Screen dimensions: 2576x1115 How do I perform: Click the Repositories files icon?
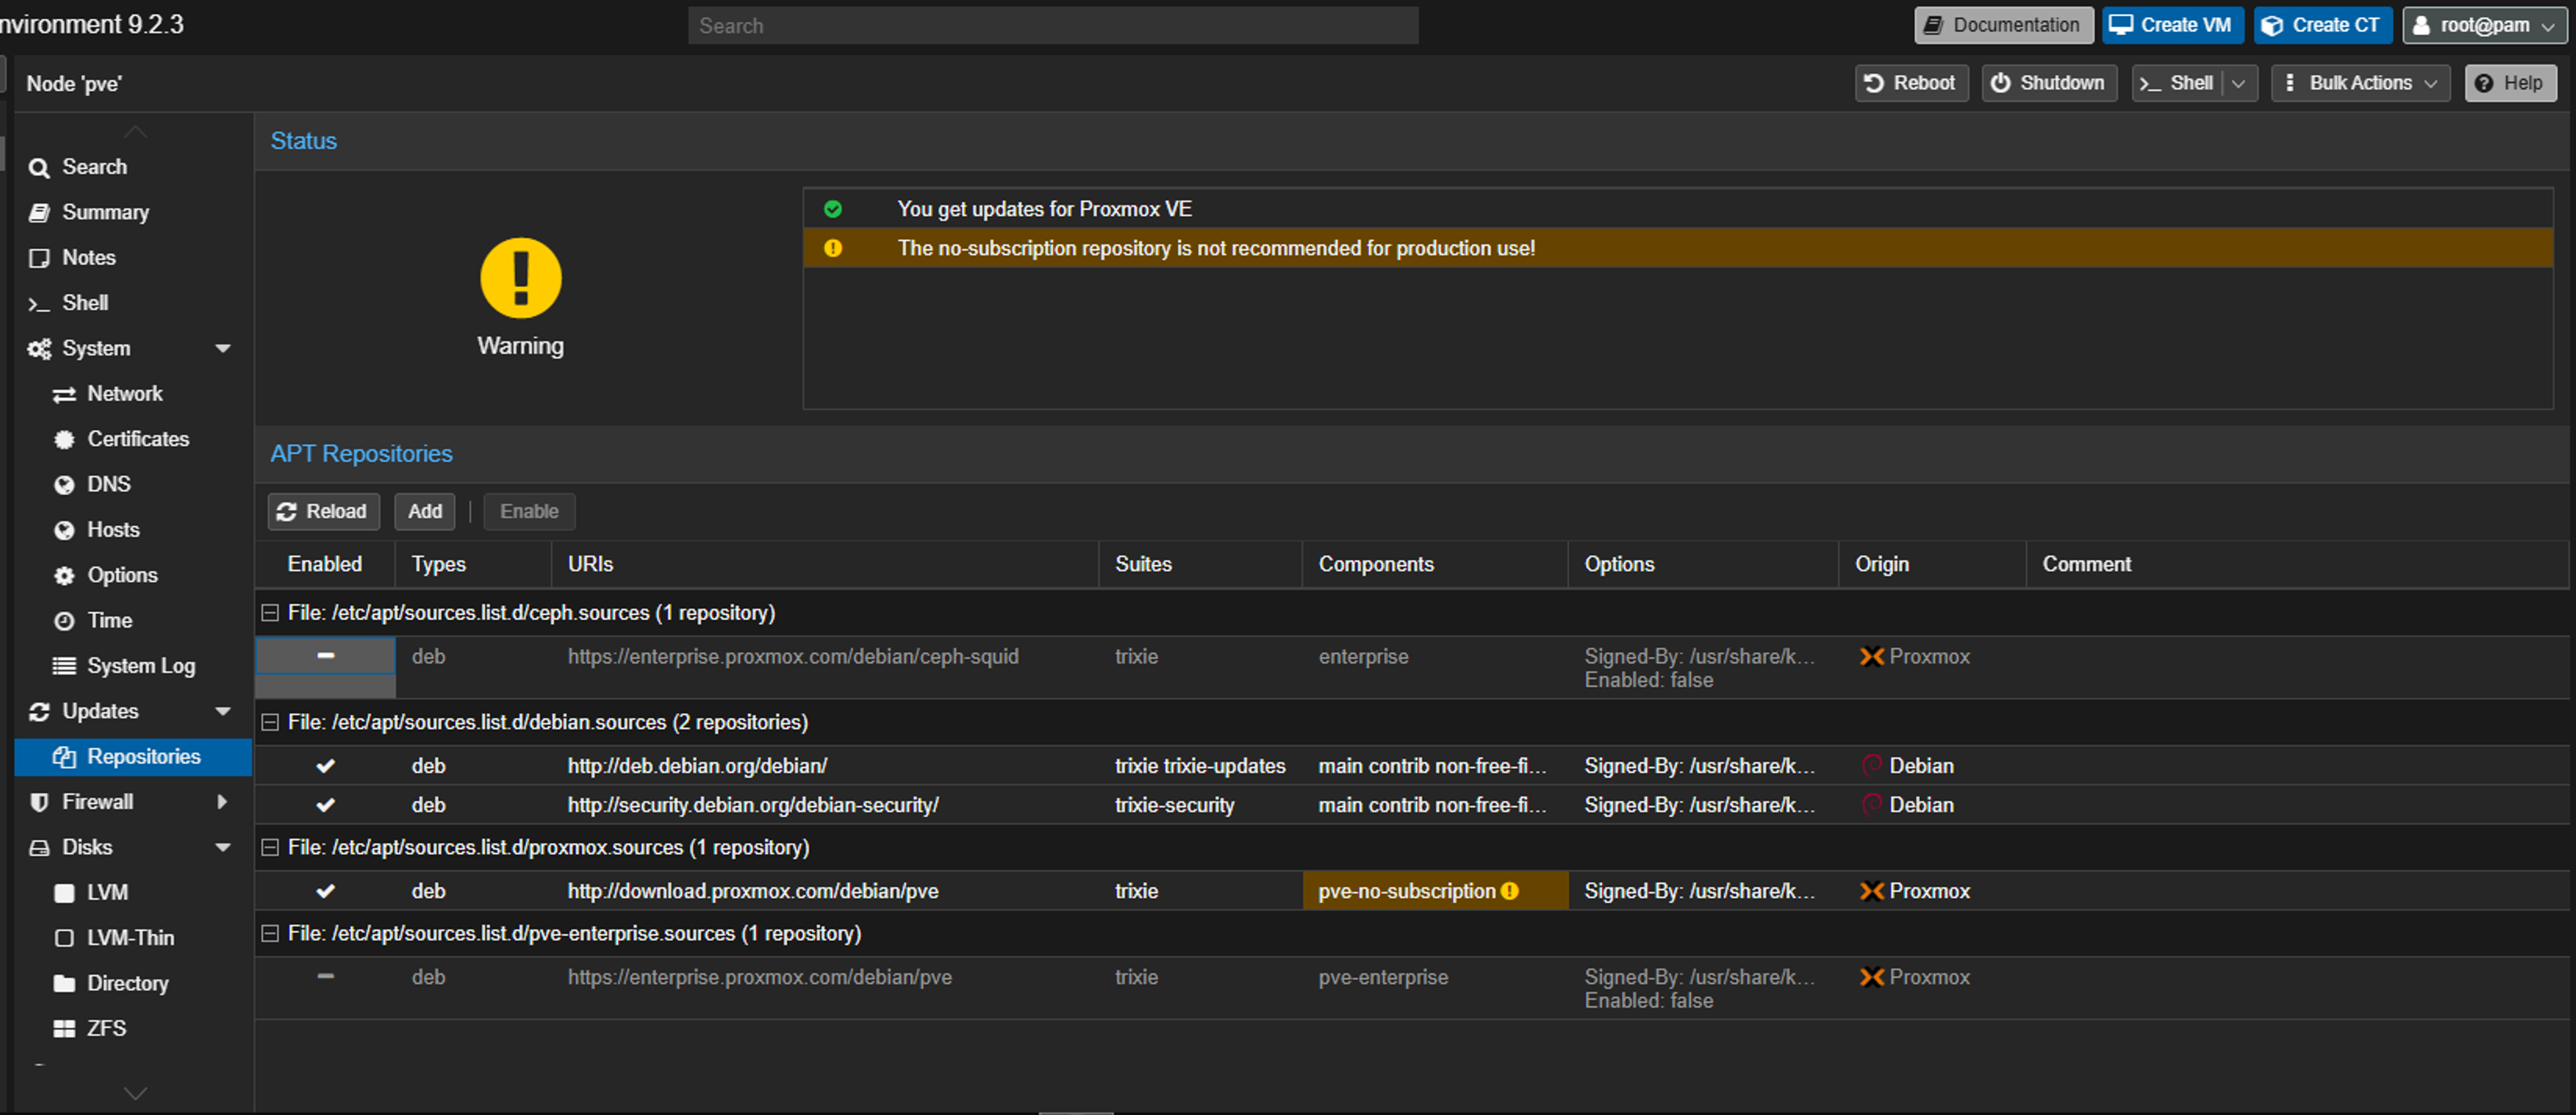64,757
